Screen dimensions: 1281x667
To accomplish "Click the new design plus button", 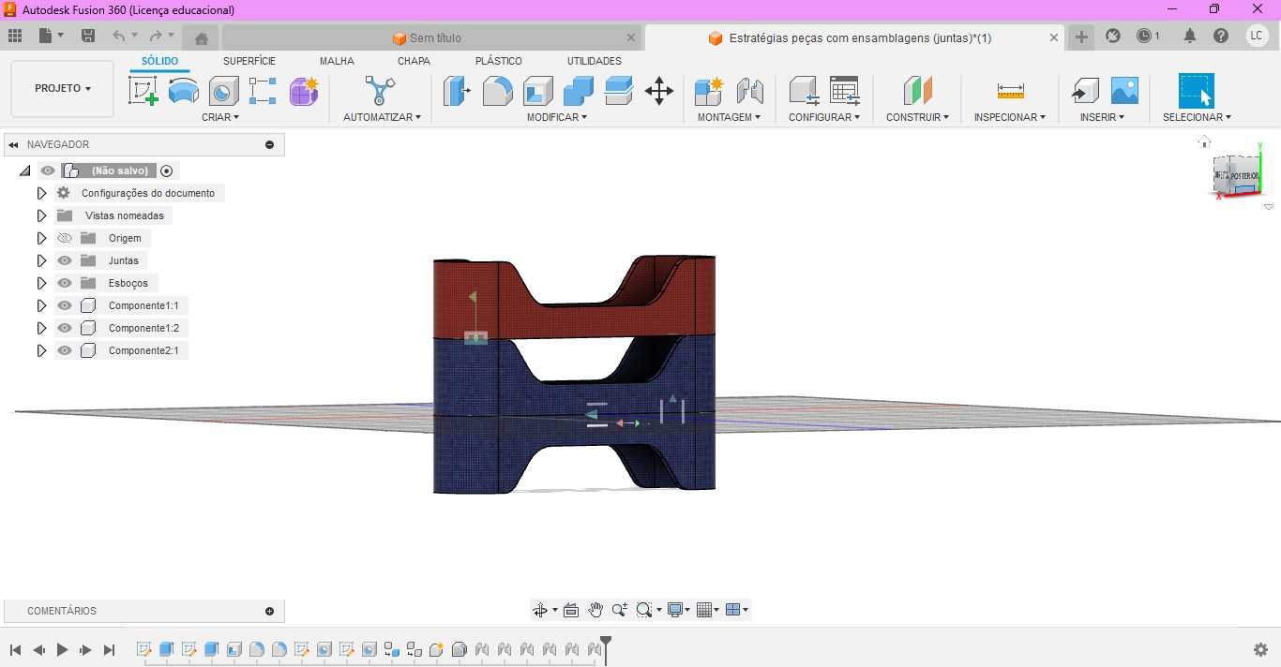I will (x=1081, y=37).
